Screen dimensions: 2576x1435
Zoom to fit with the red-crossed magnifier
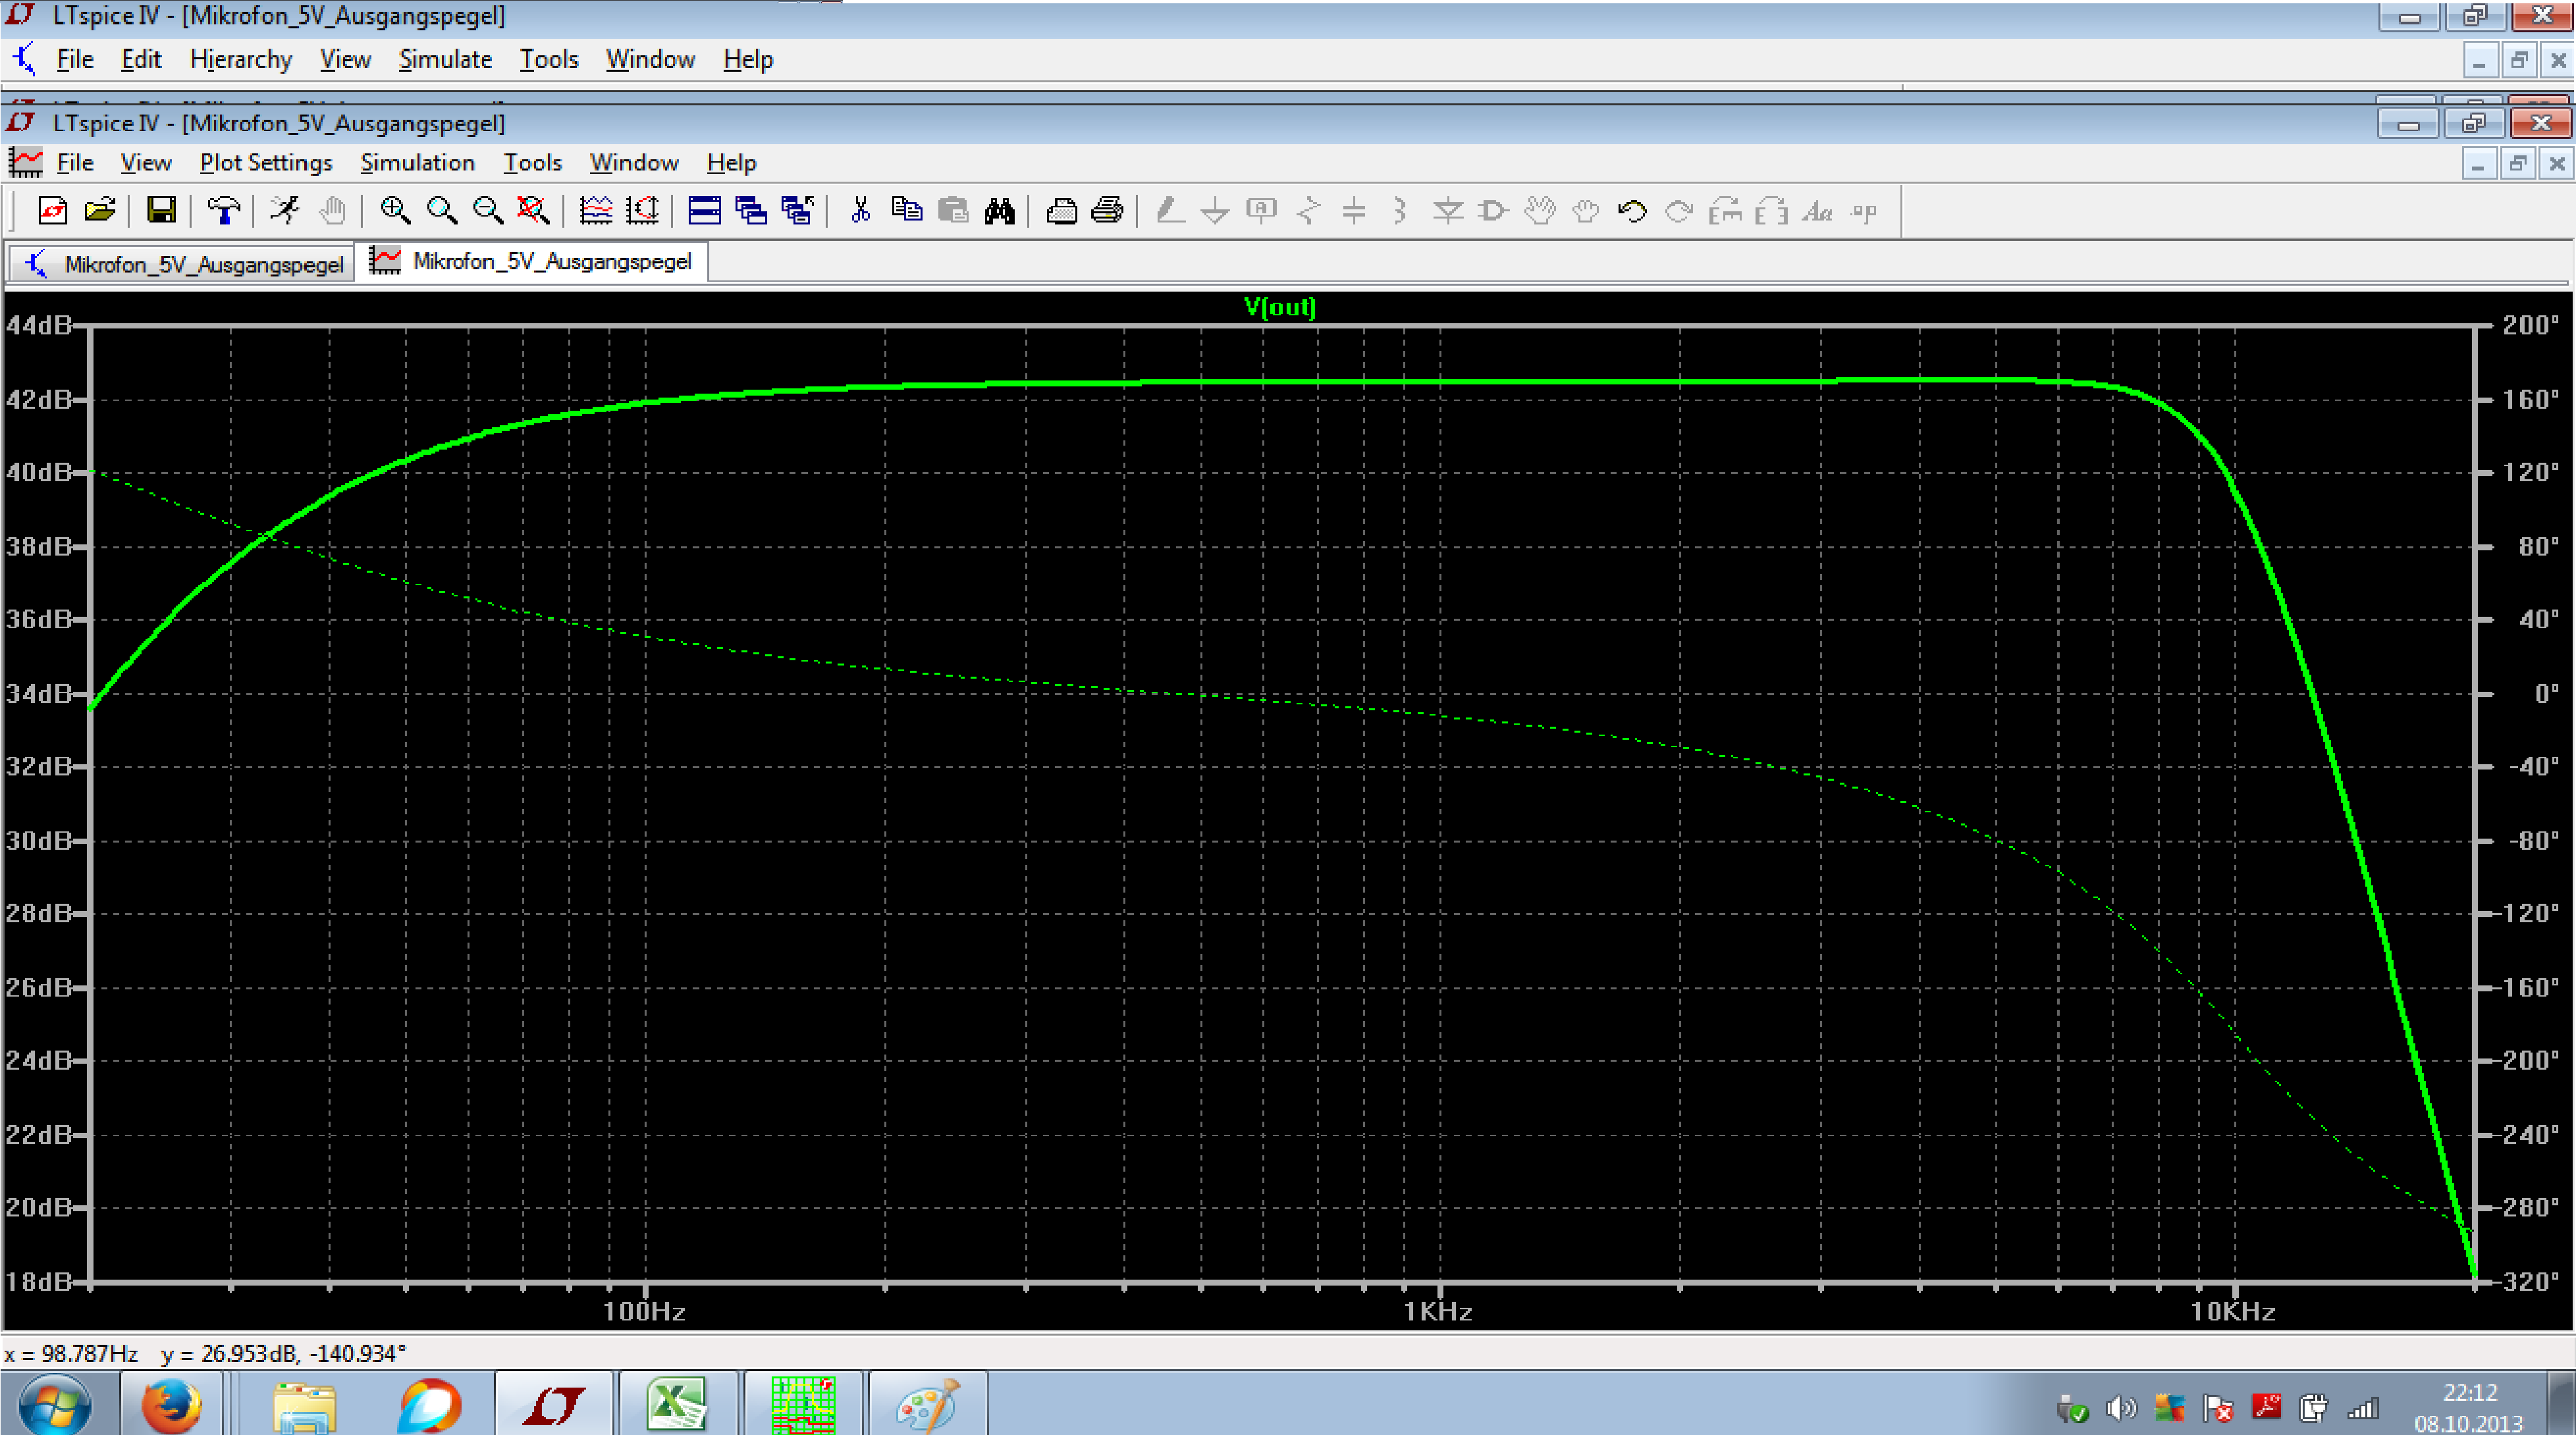(x=533, y=211)
